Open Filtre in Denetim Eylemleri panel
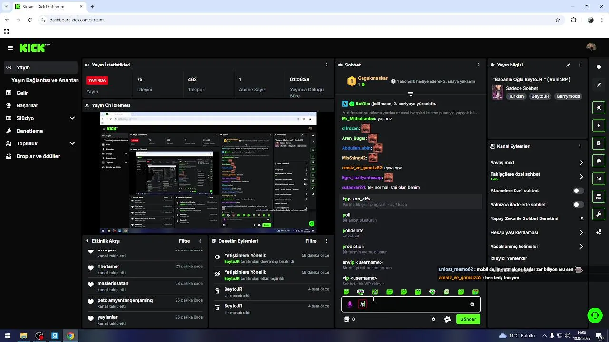The width and height of the screenshot is (609, 342). click(x=311, y=241)
